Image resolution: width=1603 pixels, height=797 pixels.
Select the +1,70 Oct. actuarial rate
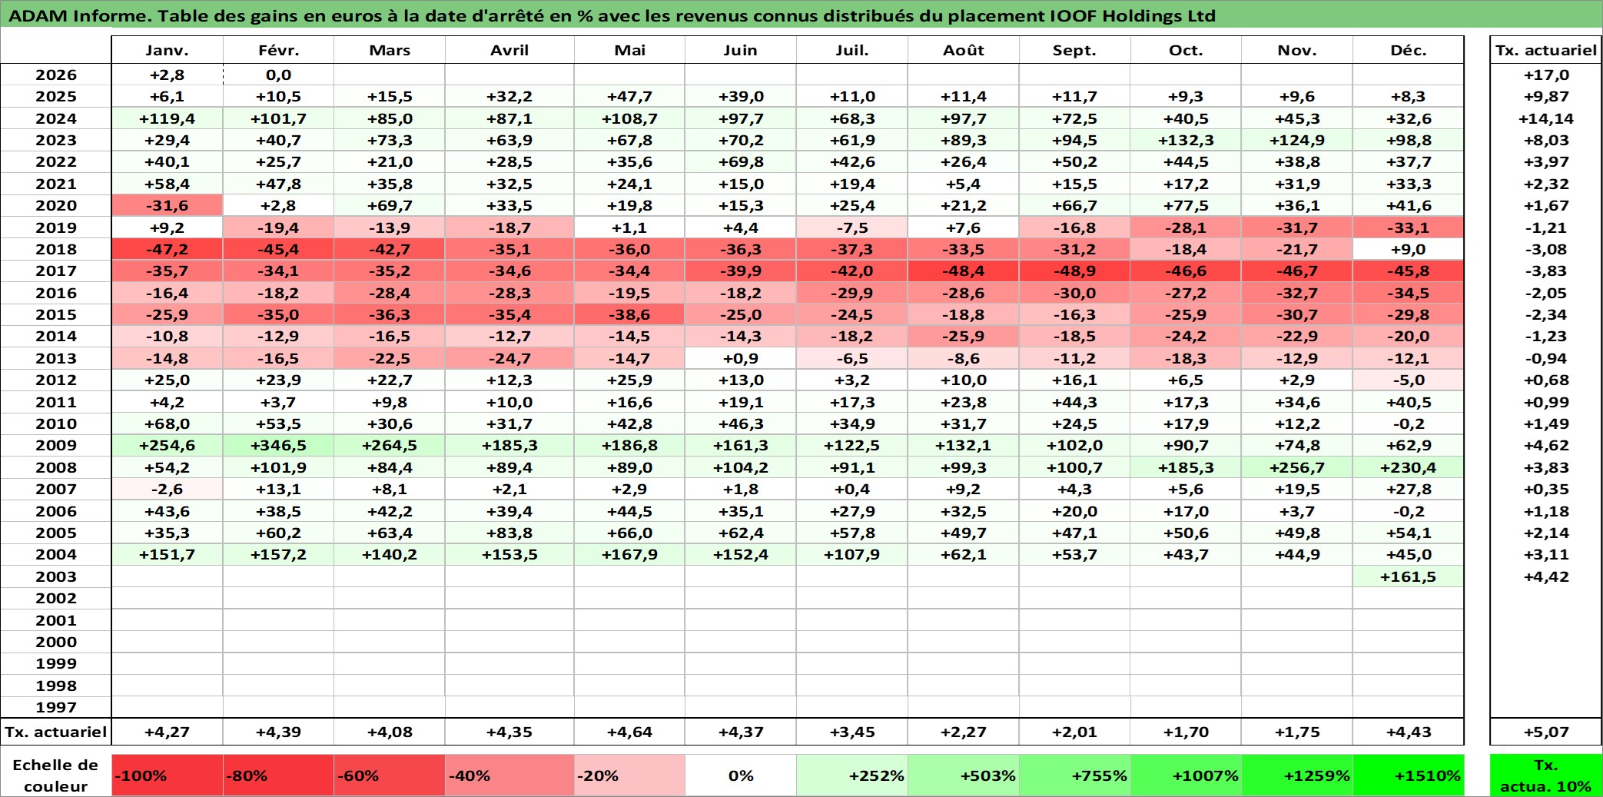pyautogui.click(x=1186, y=732)
